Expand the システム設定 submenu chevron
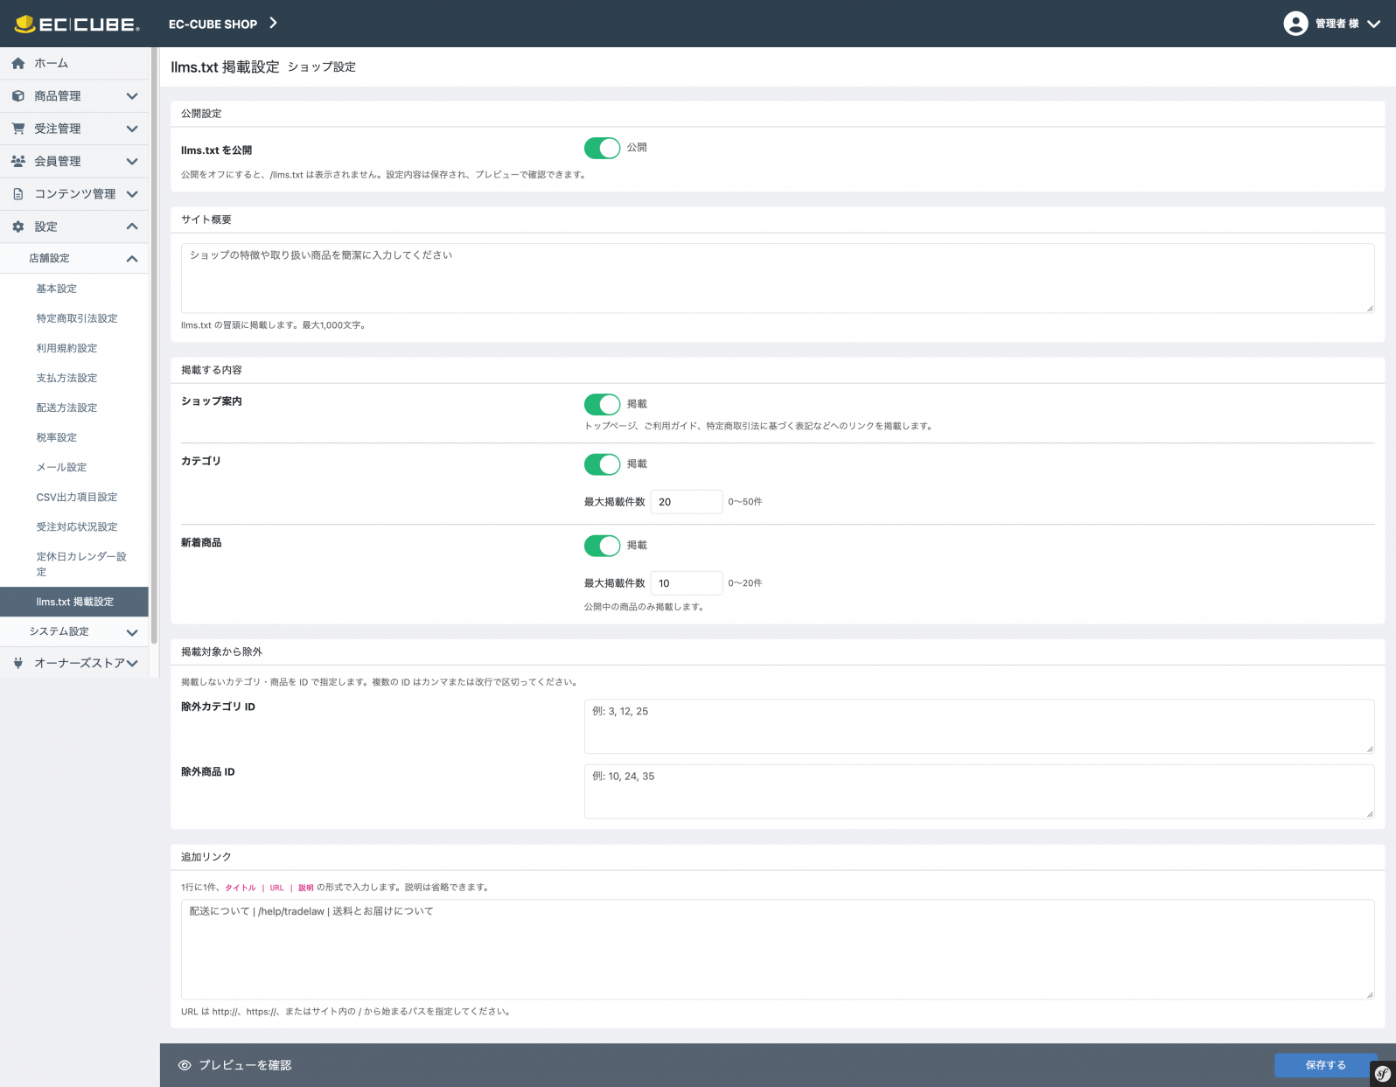This screenshot has width=1396, height=1087. 132,632
